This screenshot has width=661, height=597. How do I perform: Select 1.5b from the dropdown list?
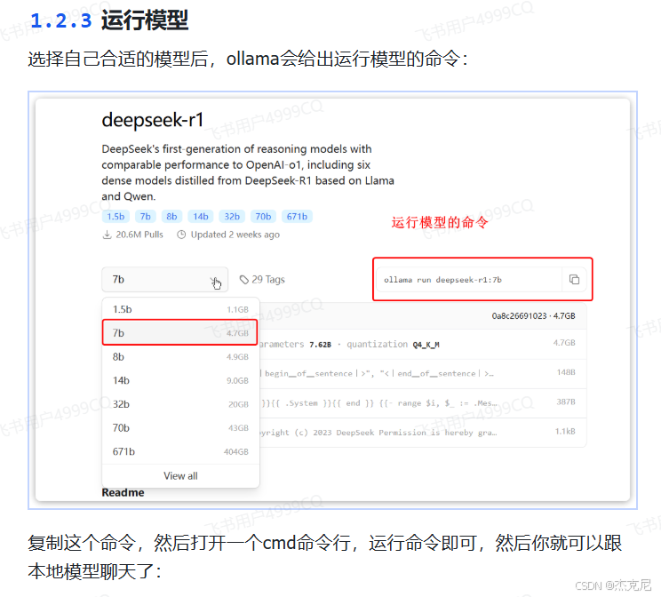(180, 309)
